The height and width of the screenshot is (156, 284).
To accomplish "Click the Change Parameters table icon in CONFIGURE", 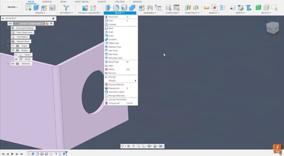I will pos(176,7).
